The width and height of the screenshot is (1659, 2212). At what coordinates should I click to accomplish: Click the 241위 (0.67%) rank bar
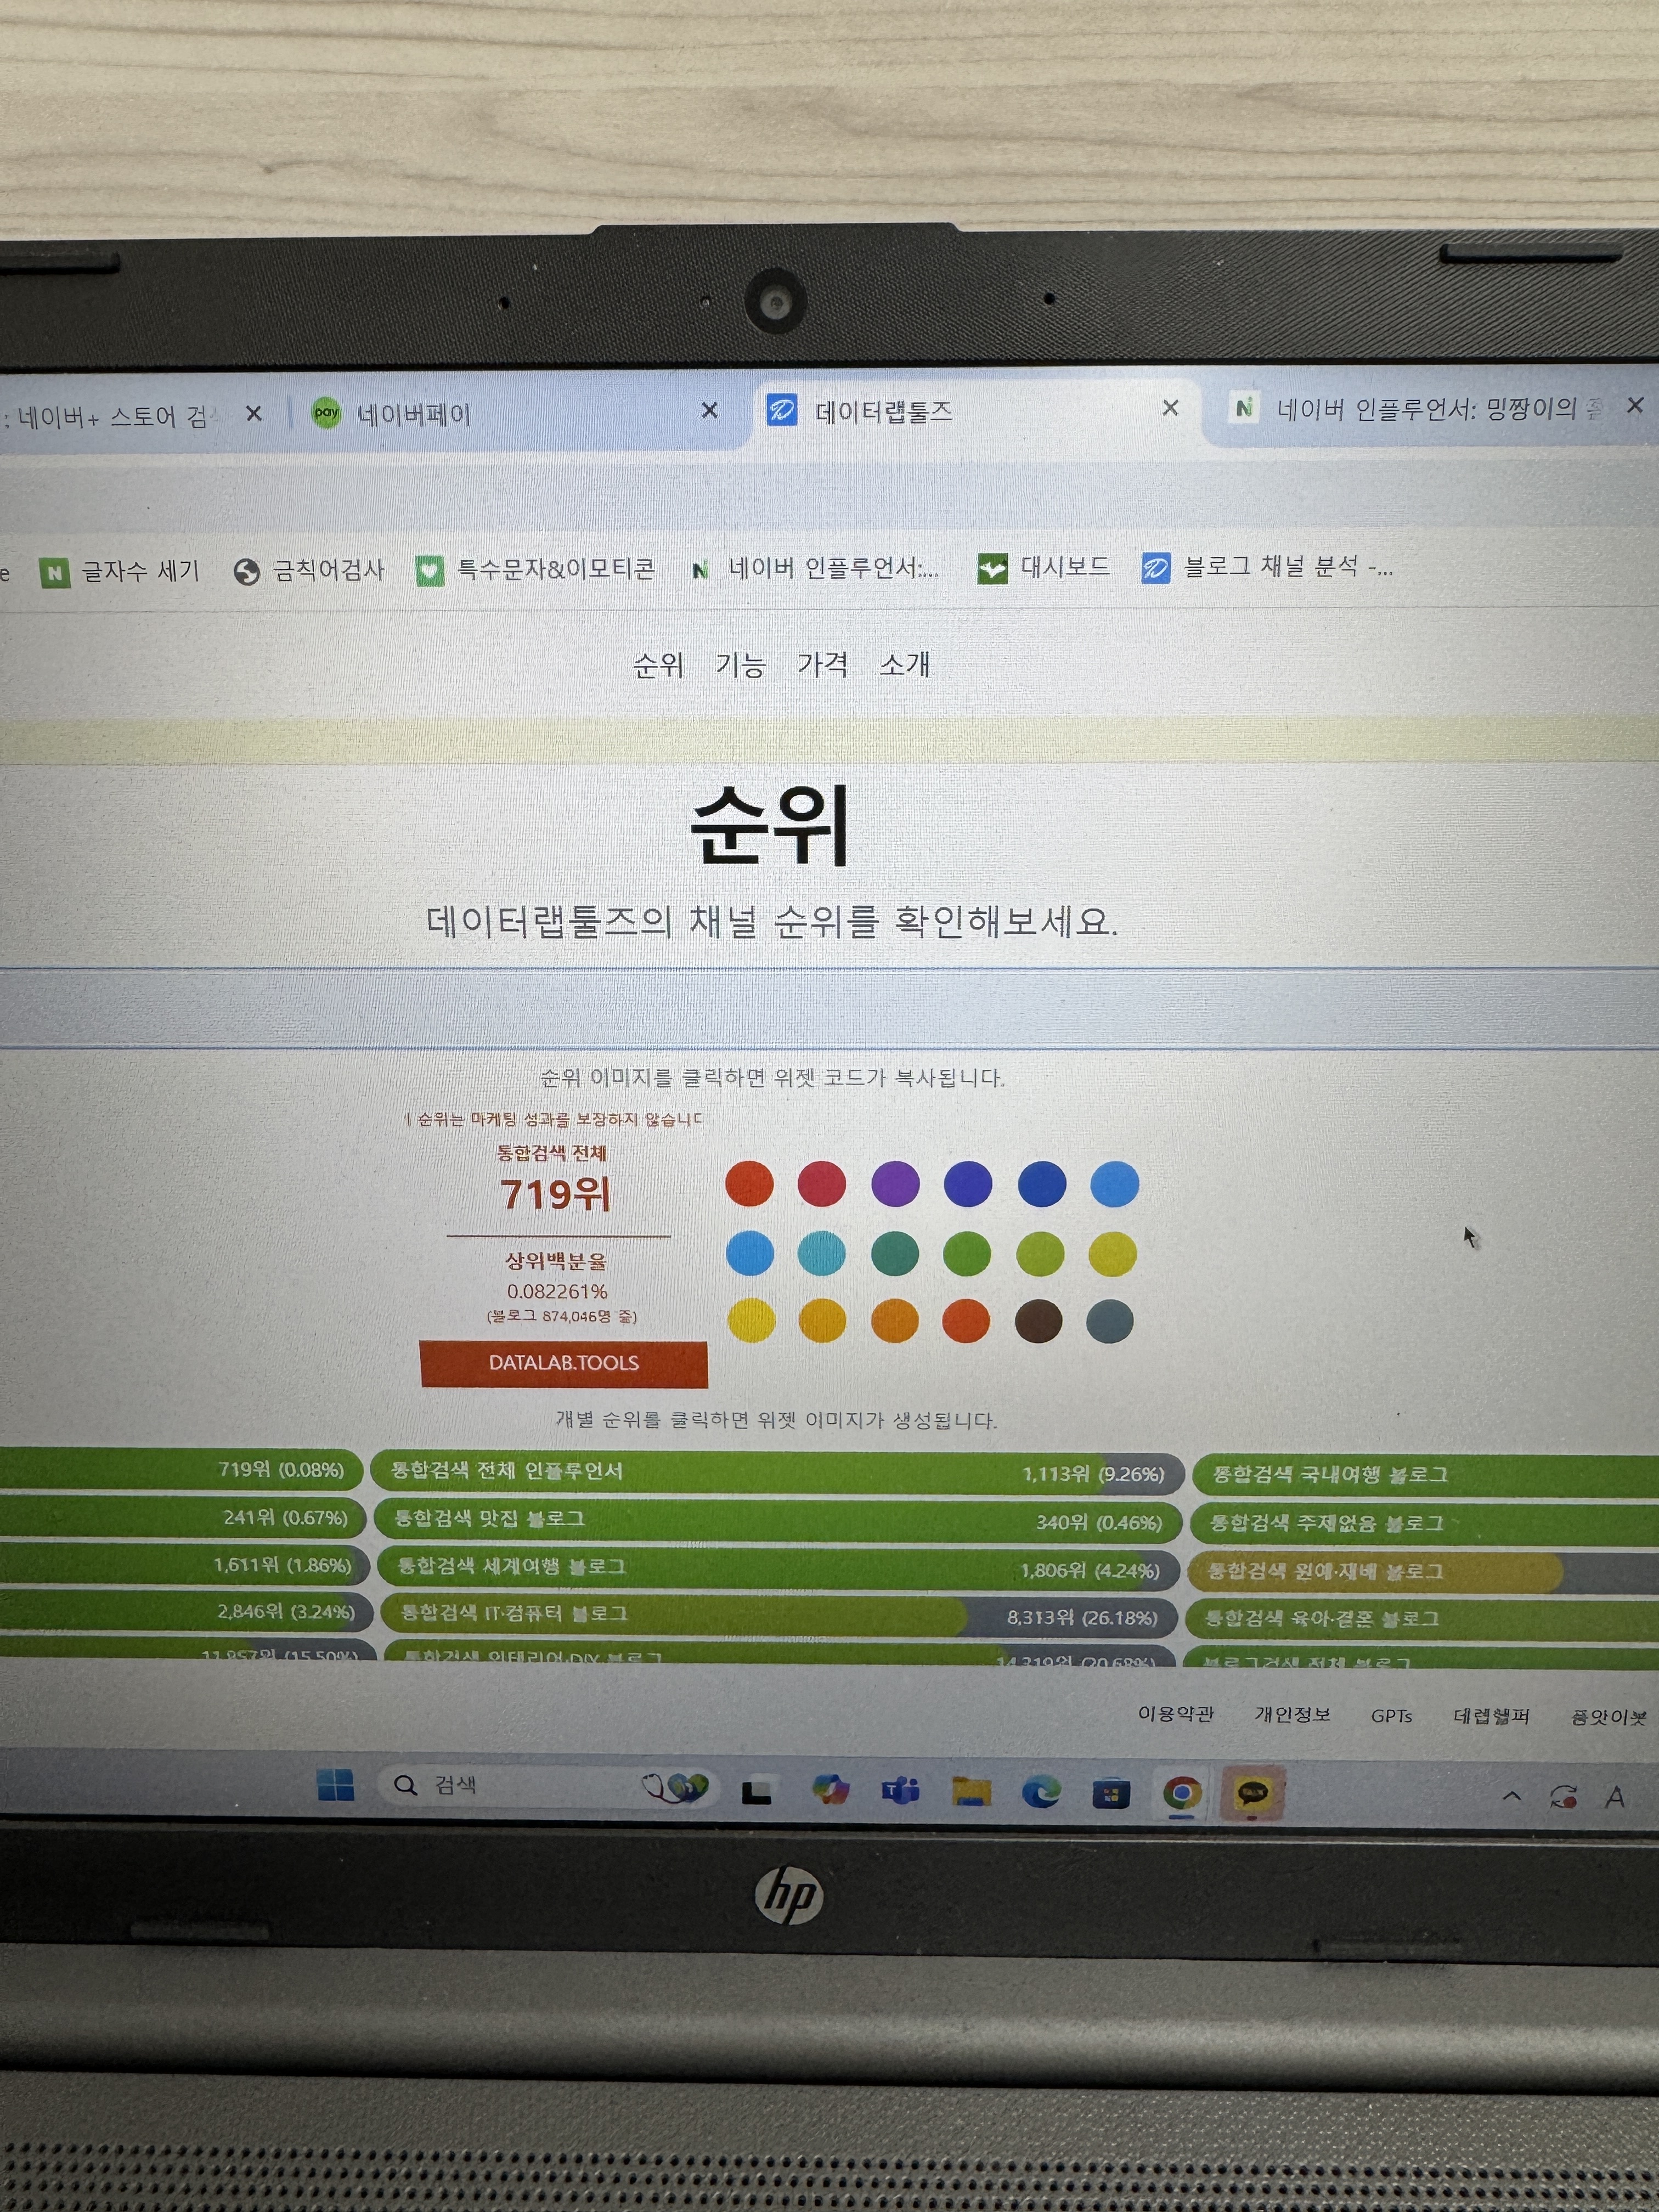183,1518
